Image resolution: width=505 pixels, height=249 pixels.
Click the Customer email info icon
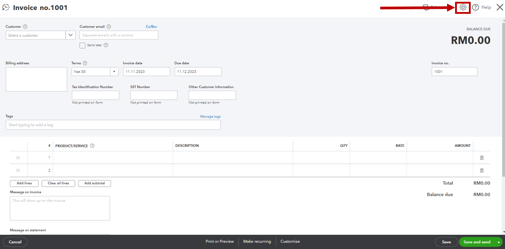pyautogui.click(x=109, y=27)
